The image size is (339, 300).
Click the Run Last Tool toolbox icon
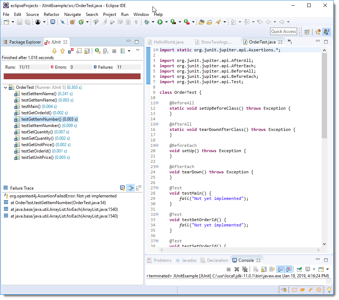(x=186, y=22)
